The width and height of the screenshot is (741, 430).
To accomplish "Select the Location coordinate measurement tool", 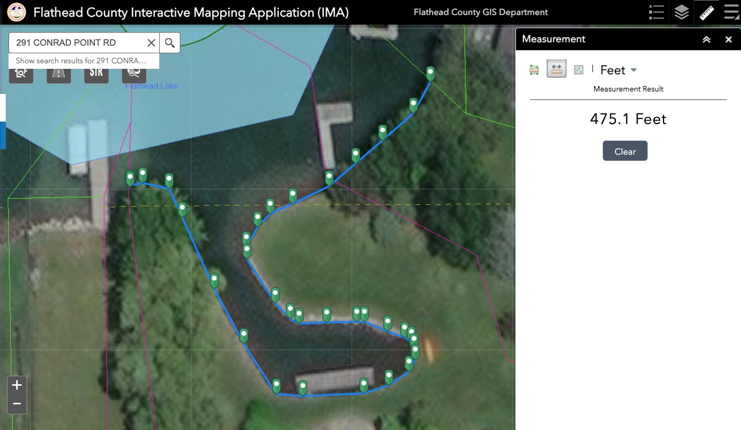I will coord(579,70).
